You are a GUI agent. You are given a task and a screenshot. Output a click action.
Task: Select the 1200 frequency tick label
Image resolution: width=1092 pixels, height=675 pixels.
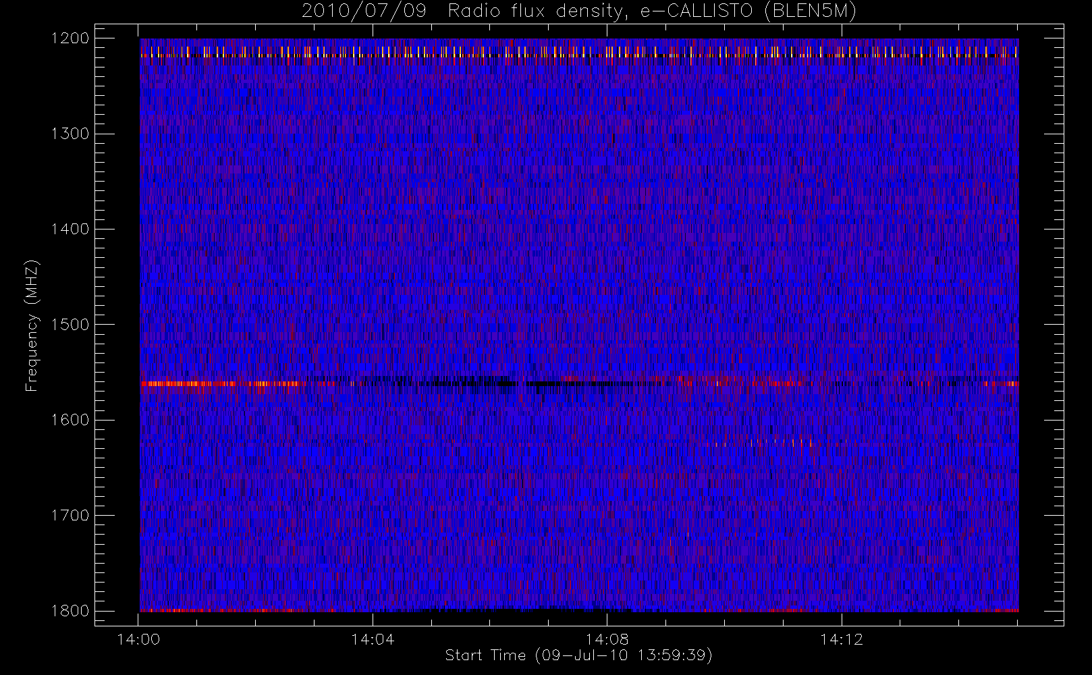(70, 38)
